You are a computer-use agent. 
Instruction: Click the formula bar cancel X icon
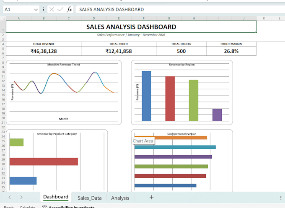click(52, 10)
